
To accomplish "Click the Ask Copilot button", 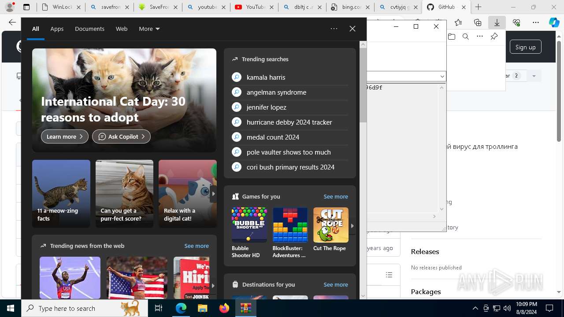I will pos(121,136).
